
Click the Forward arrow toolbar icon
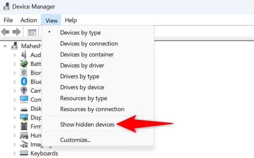pyautogui.click(x=16, y=32)
